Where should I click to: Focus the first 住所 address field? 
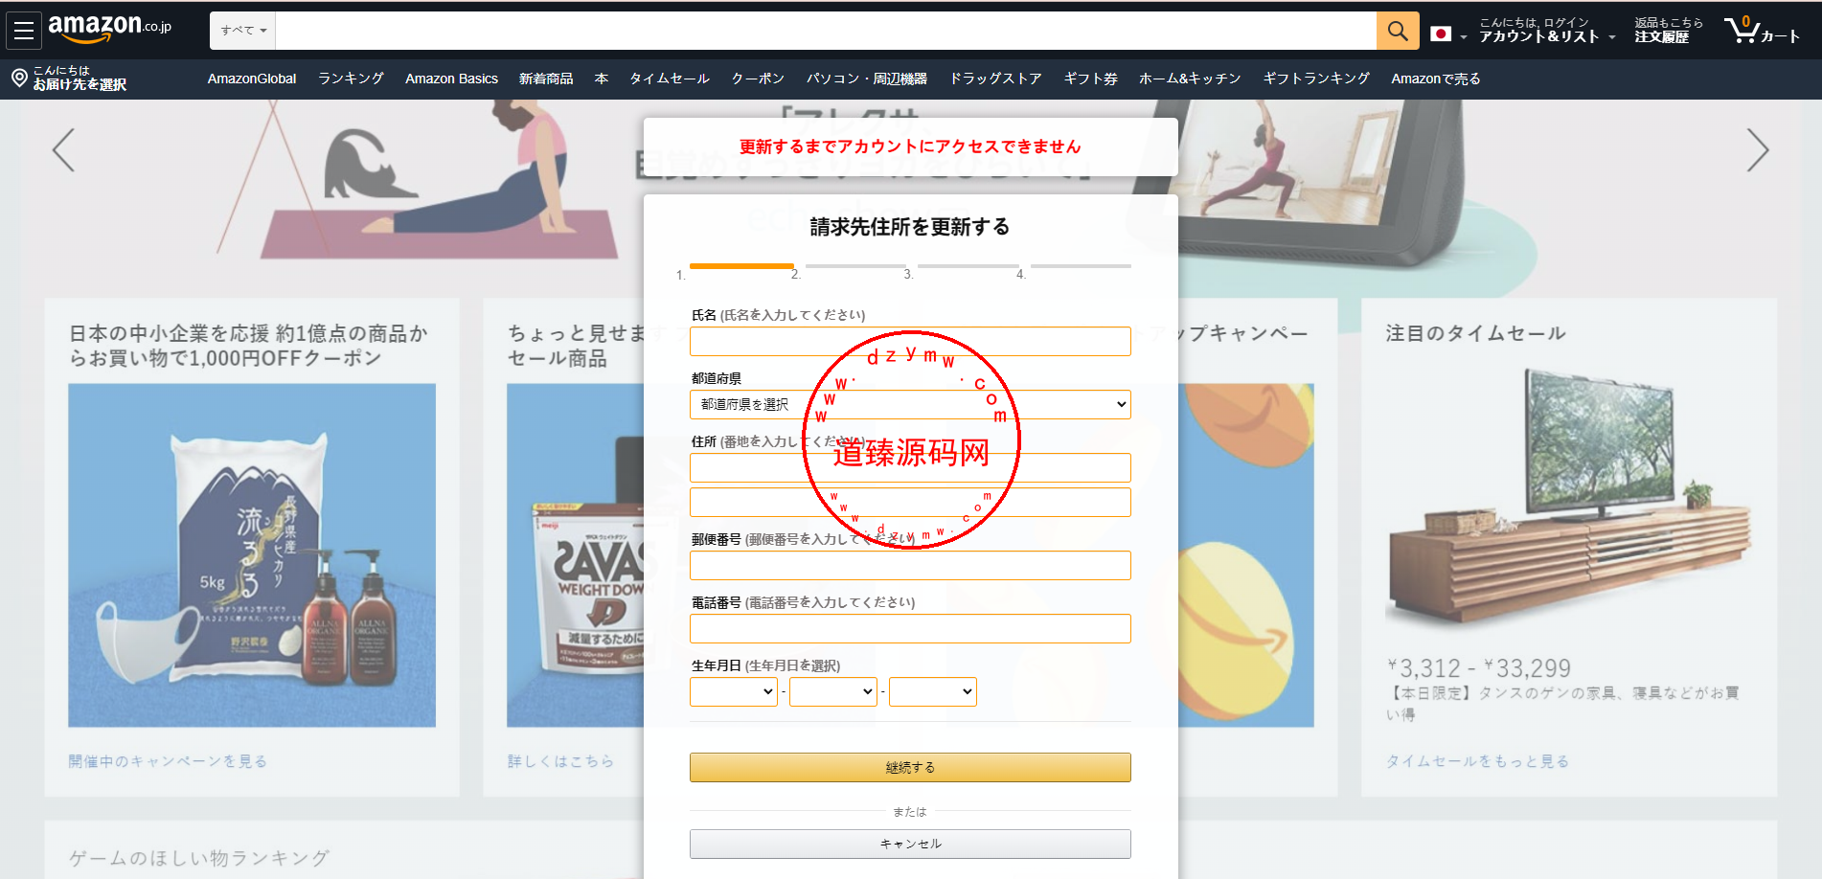pos(910,467)
